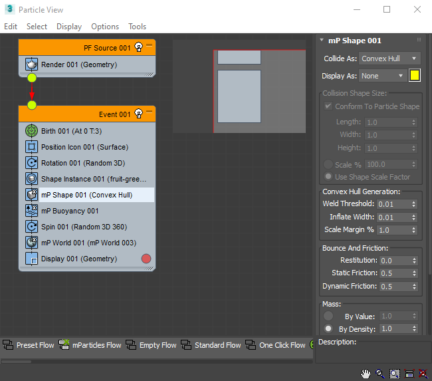The image size is (432, 381).
Task: Click the Zoom Extents icon
Action: [409, 374]
